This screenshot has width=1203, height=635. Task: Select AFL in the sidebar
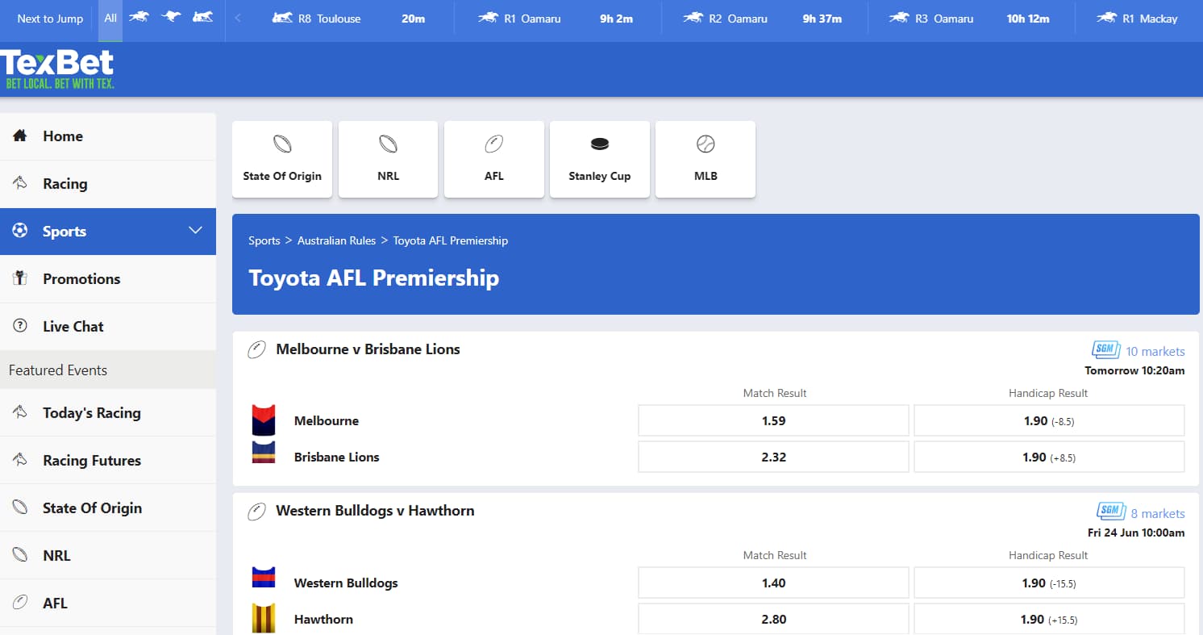click(x=108, y=604)
